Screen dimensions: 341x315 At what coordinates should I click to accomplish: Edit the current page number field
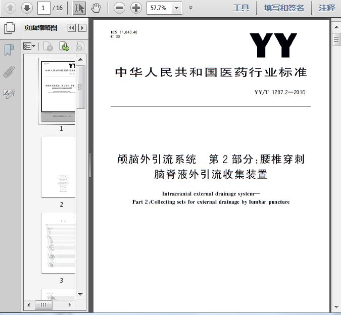coord(44,8)
